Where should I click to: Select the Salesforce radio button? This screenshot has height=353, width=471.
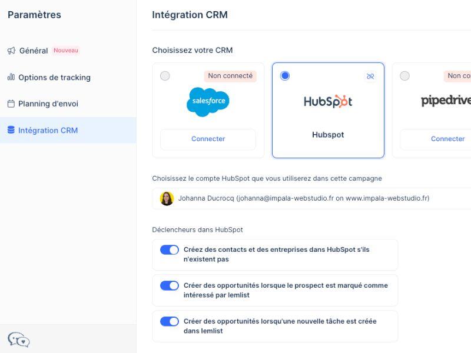click(165, 76)
